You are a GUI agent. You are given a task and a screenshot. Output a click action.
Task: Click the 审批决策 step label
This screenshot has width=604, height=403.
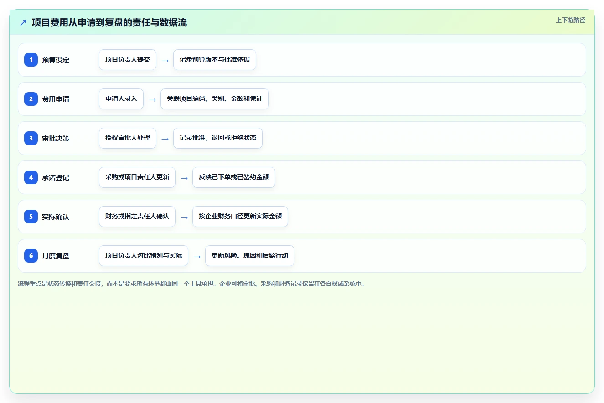coord(56,139)
